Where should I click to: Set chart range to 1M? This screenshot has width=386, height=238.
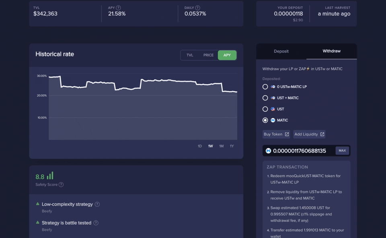(x=221, y=146)
